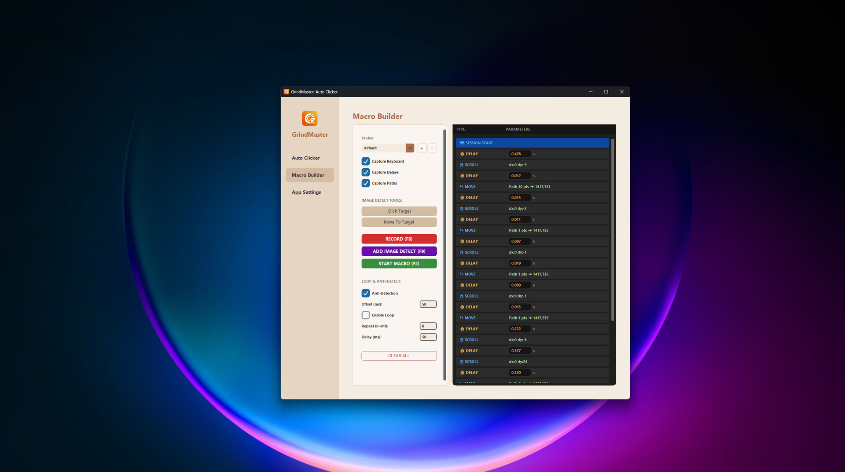Click the "dx:0 dy:-9" parameter text

coord(518,165)
